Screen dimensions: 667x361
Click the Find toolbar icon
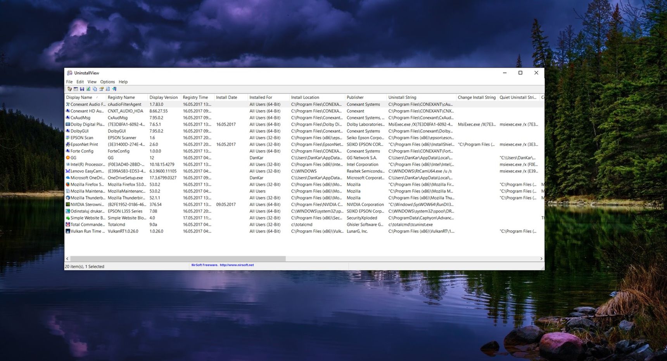pos(108,89)
